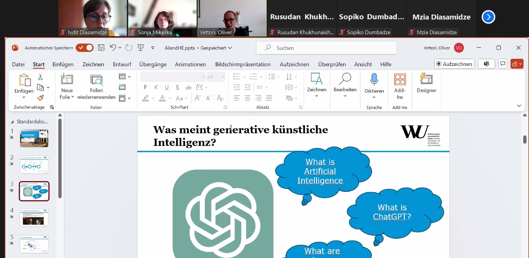The height and width of the screenshot is (258, 529).
Task: Click the scissors cut icon
Action: click(x=40, y=77)
